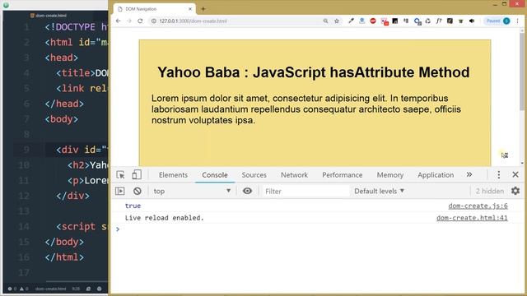
Task: Activate the inspect element selector tool
Action: click(120, 175)
